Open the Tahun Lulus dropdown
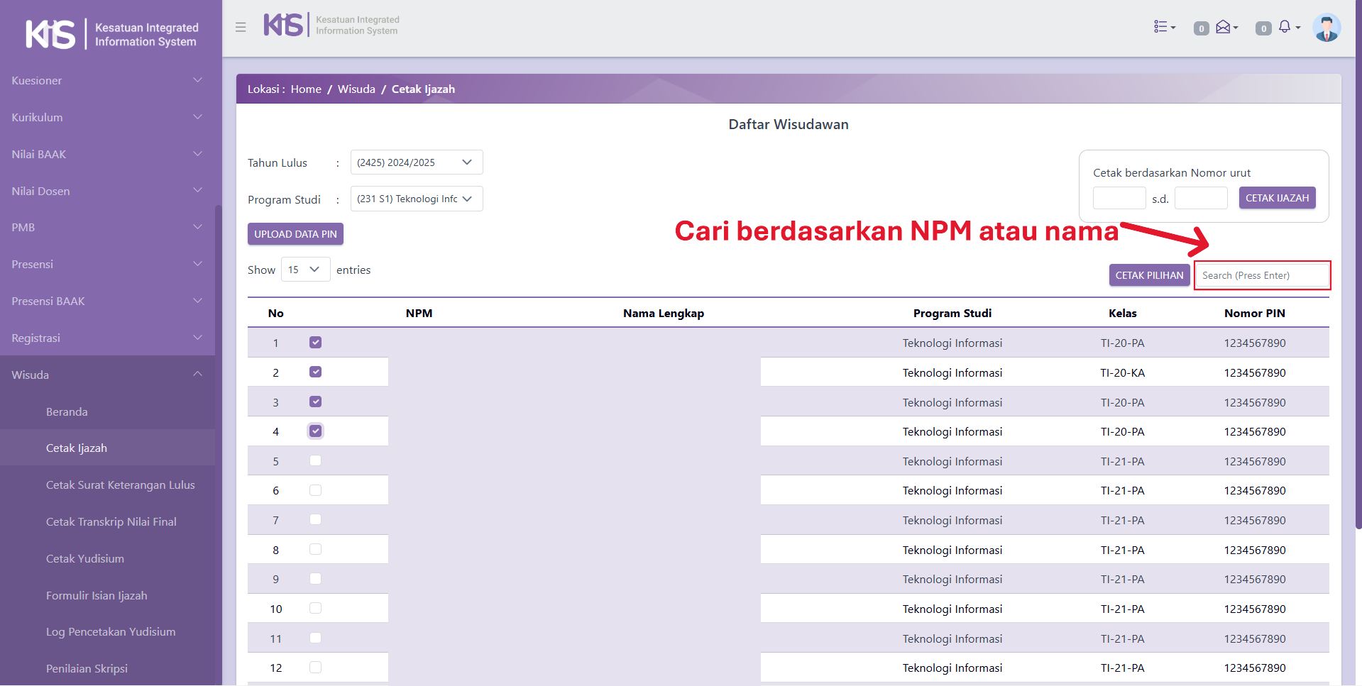Image resolution: width=1362 pixels, height=686 pixels. click(416, 162)
